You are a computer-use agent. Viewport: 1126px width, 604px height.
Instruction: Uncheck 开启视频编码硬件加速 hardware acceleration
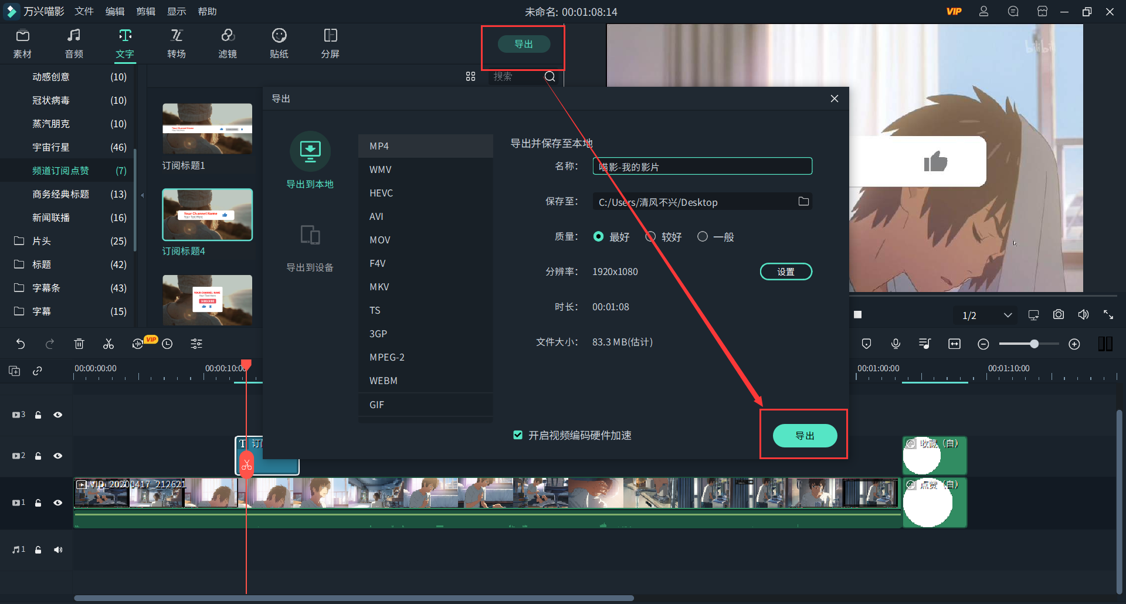tap(518, 435)
